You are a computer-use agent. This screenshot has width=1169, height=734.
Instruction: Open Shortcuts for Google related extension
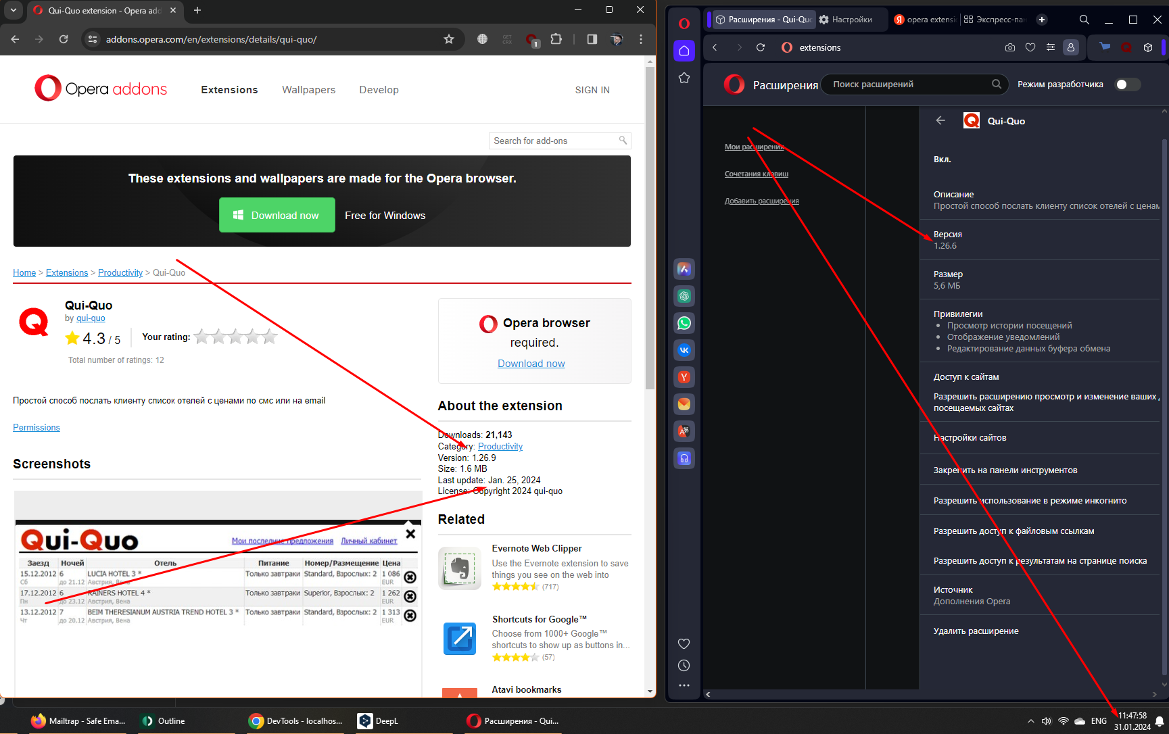tap(540, 619)
